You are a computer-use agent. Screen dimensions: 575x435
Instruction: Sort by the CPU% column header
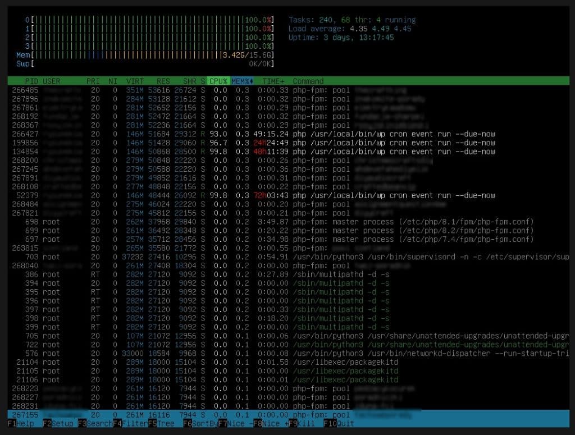218,81
